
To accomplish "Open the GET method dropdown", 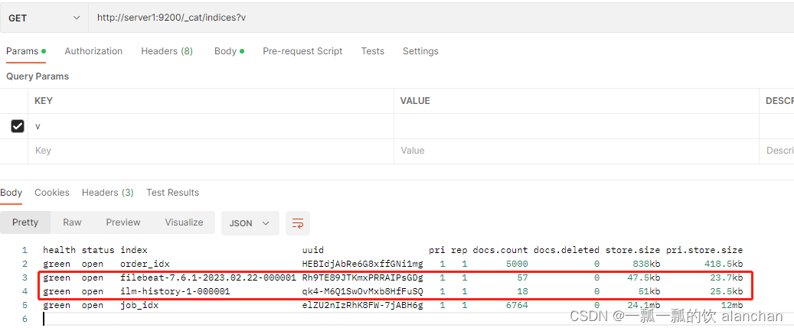I will (x=44, y=18).
